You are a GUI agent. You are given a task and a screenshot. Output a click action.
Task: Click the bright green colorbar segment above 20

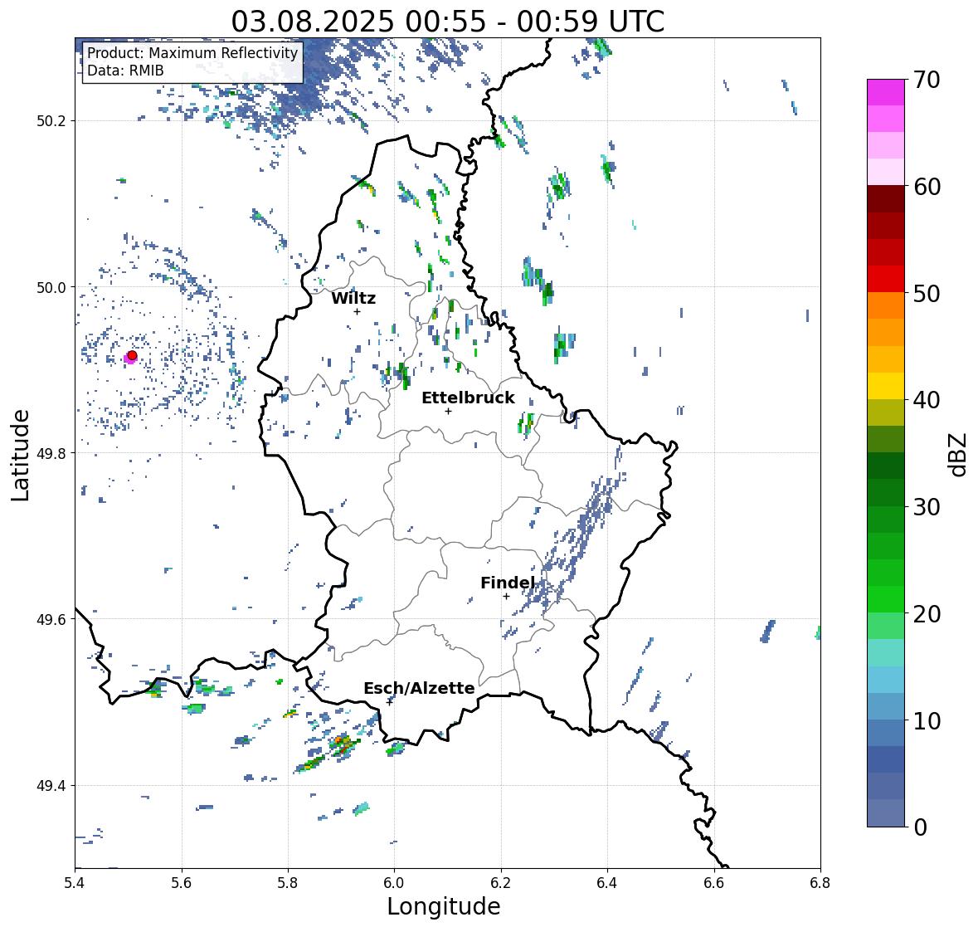click(x=886, y=599)
